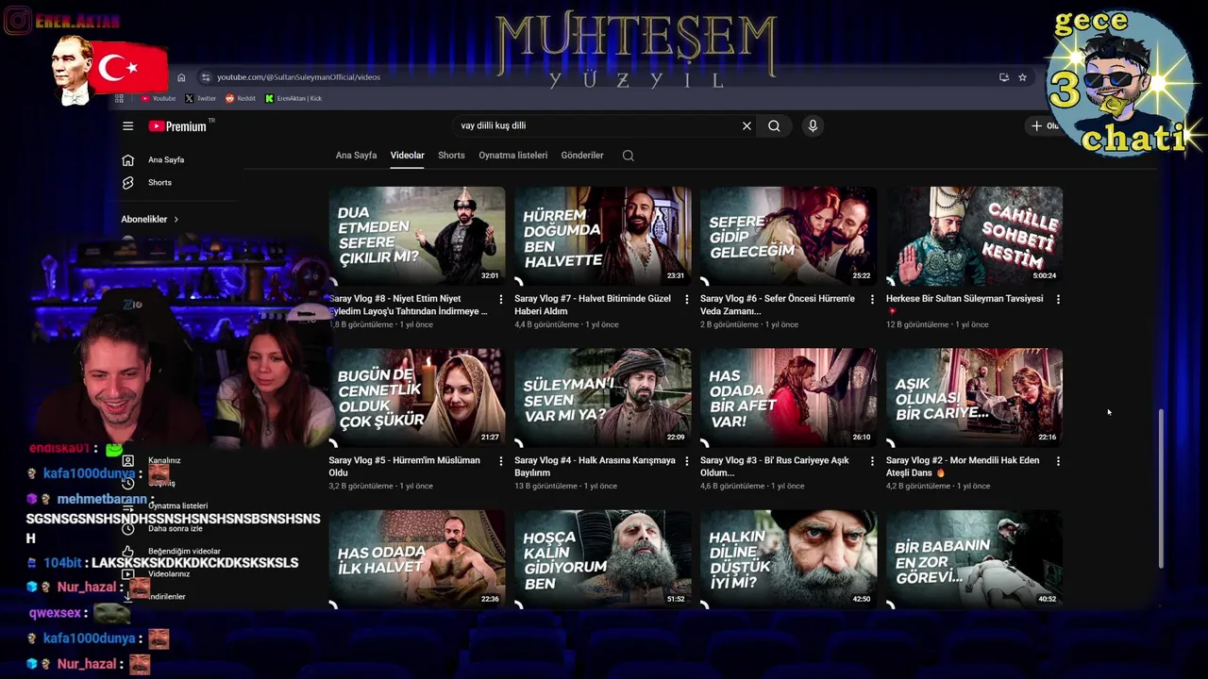Open the Saray Vlog #6 Sefer Öncesi thumbnail

788,236
